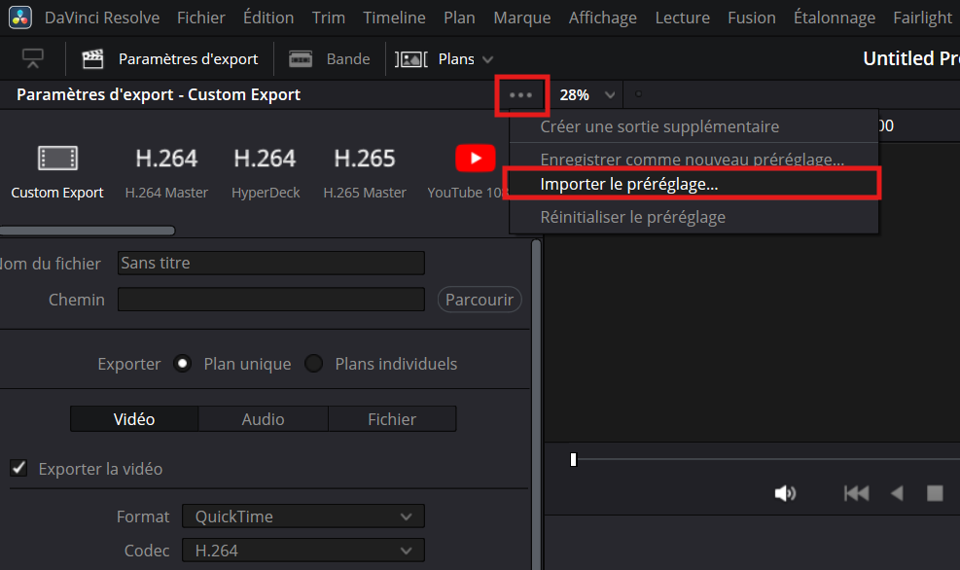Click the three-dots options menu icon

(x=521, y=95)
